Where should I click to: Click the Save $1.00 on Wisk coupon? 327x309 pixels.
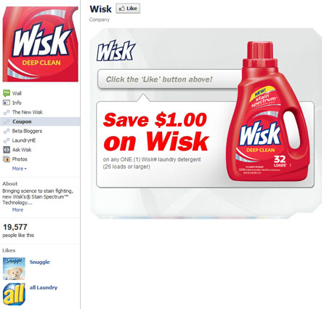point(156,131)
